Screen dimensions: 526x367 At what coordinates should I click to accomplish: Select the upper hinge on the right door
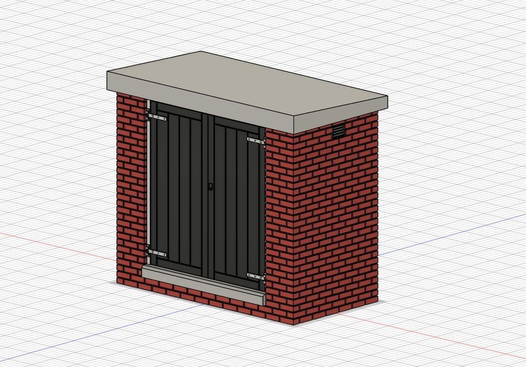[256, 141]
